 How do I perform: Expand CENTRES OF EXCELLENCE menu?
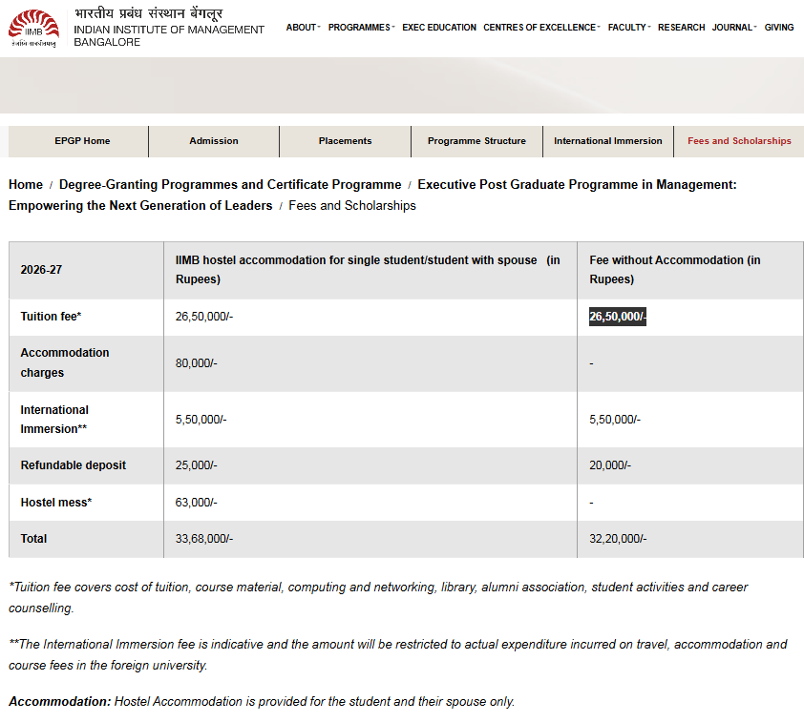click(541, 27)
